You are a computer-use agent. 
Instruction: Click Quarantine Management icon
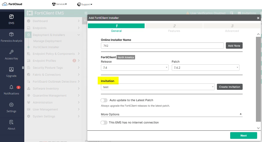pyautogui.click(x=29, y=95)
